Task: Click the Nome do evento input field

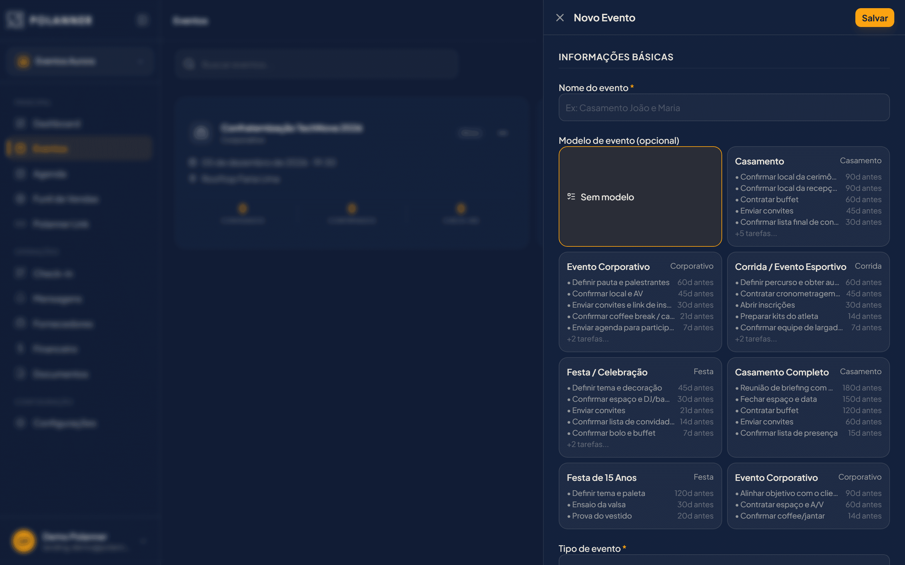Action: coord(724,108)
